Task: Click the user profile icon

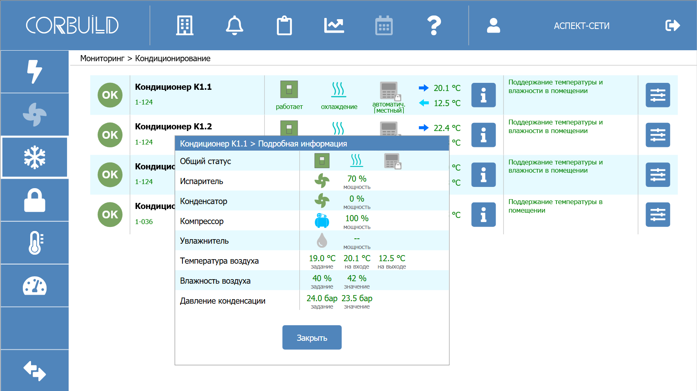Action: 493,25
